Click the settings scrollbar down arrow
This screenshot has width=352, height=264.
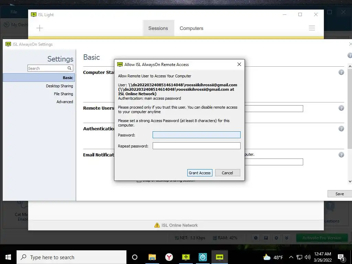[350, 181]
